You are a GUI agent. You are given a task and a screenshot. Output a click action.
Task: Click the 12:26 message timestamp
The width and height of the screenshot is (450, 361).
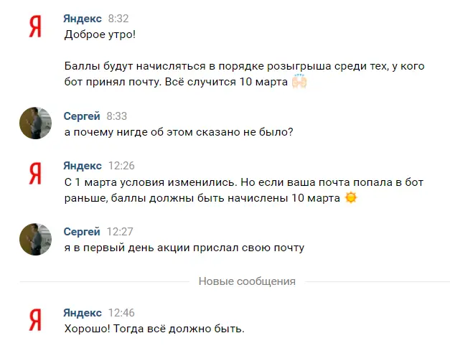[121, 166]
